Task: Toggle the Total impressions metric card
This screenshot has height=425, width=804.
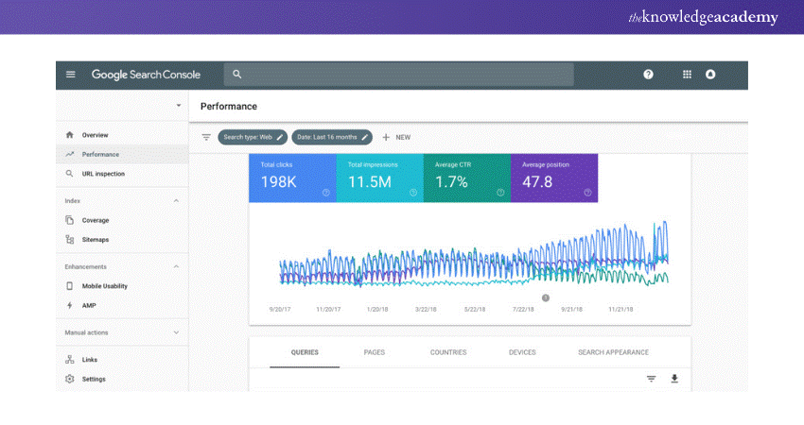Action: [380, 178]
